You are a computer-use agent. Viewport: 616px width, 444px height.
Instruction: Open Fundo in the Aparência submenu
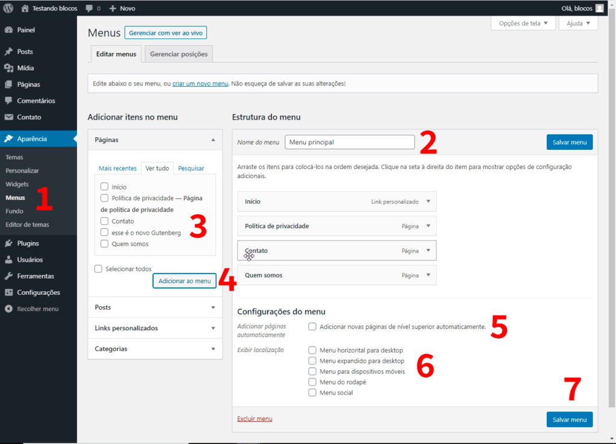(14, 211)
